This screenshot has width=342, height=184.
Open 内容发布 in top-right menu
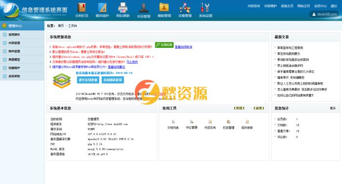pos(254,6)
